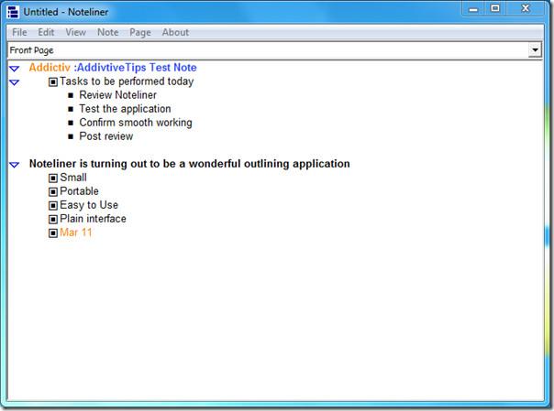Open the Note menu
The height and width of the screenshot is (411, 554).
[107, 32]
